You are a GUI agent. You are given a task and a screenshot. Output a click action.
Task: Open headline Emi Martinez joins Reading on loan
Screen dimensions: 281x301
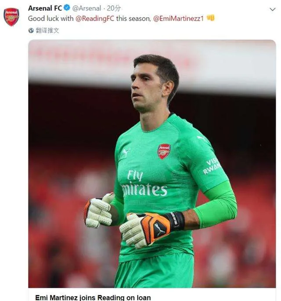93,297
